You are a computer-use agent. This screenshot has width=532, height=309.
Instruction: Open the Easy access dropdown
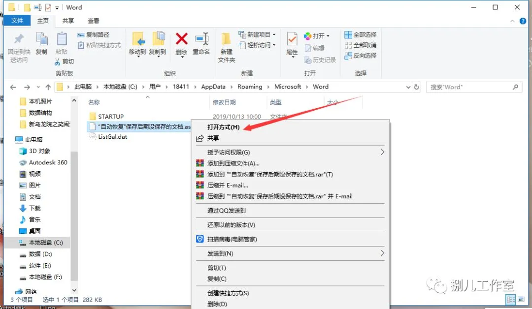pyautogui.click(x=274, y=45)
